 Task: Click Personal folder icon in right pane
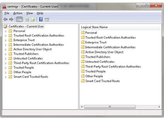point(83,32)
